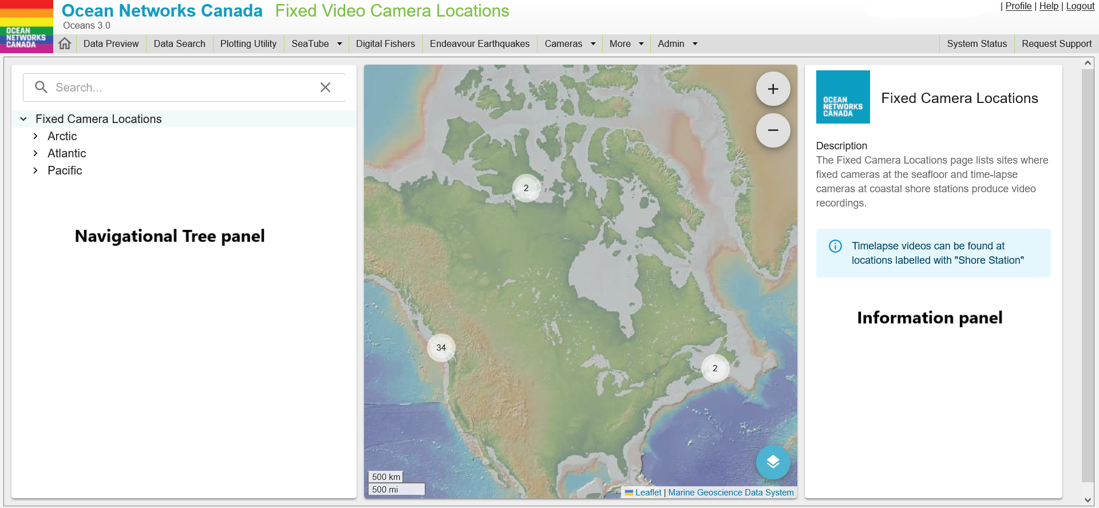Zoom in on the map
Viewport: 1099px width, 508px height.
click(773, 89)
